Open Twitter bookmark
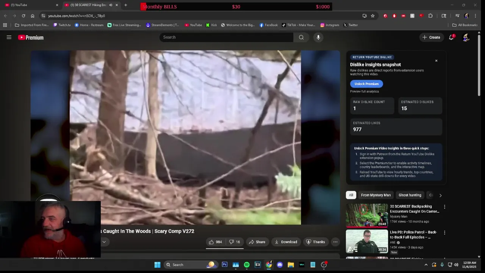 pos(350,25)
